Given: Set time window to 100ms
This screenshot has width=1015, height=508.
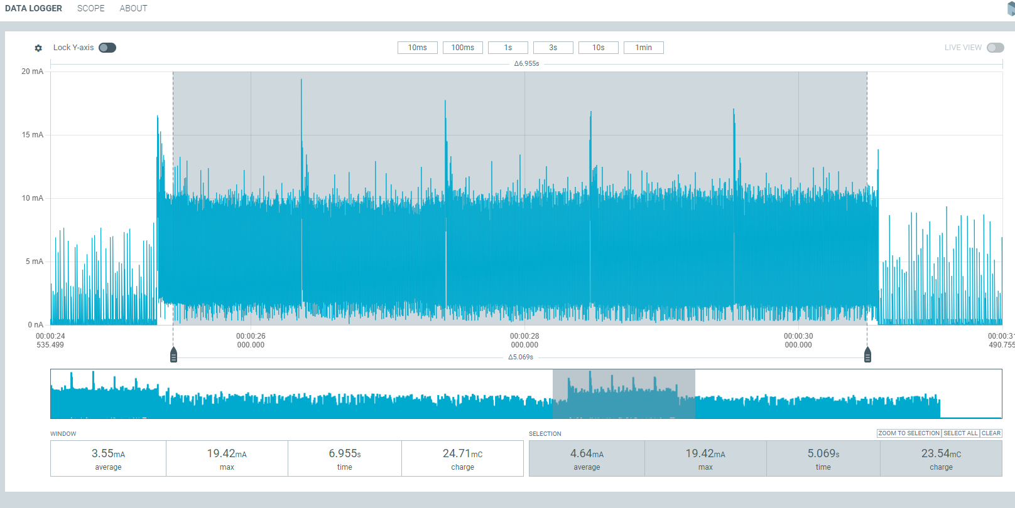Looking at the screenshot, I should point(463,48).
